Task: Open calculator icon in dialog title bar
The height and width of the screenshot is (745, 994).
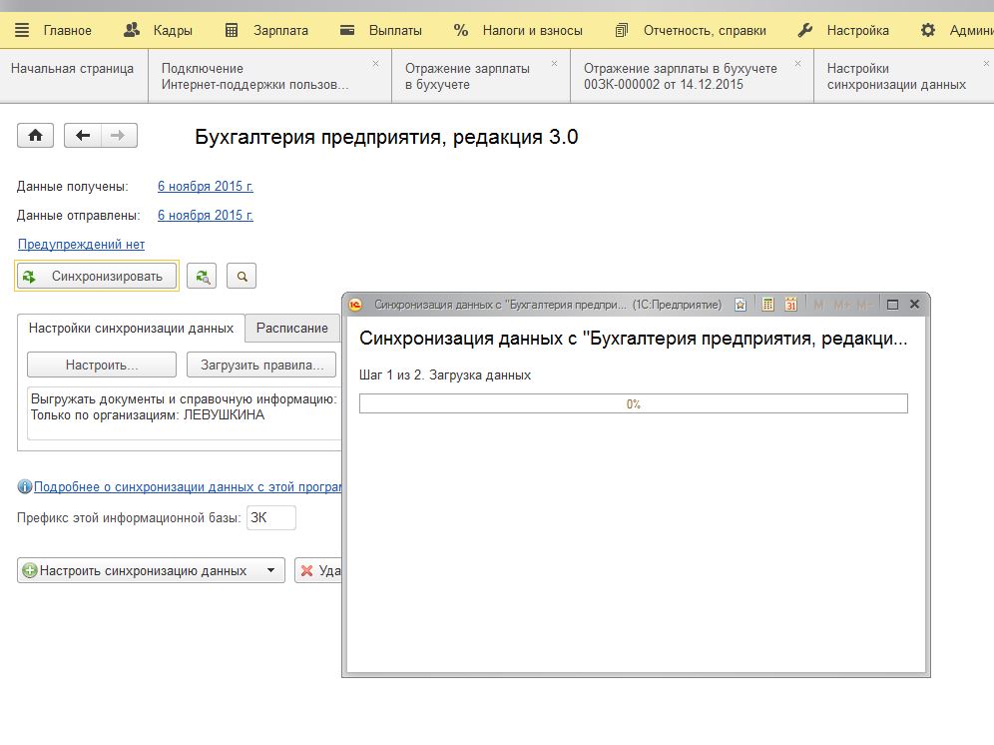Action: [767, 305]
